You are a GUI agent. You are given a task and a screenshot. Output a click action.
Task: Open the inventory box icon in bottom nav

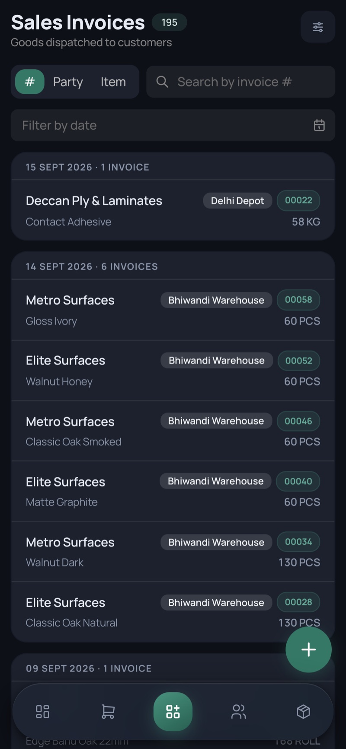tap(303, 711)
